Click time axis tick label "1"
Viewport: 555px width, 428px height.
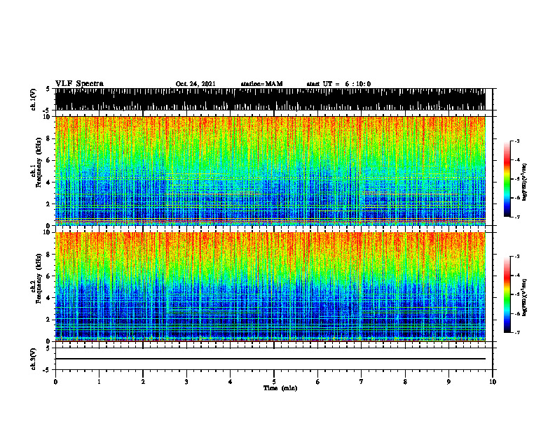pyautogui.click(x=99, y=382)
